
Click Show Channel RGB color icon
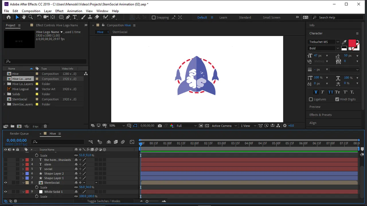tap(171, 126)
